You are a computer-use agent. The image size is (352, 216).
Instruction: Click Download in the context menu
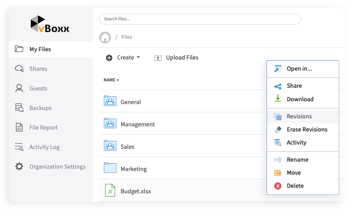(300, 99)
